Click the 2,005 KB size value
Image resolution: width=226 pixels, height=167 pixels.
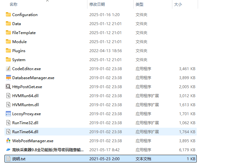point(187,87)
